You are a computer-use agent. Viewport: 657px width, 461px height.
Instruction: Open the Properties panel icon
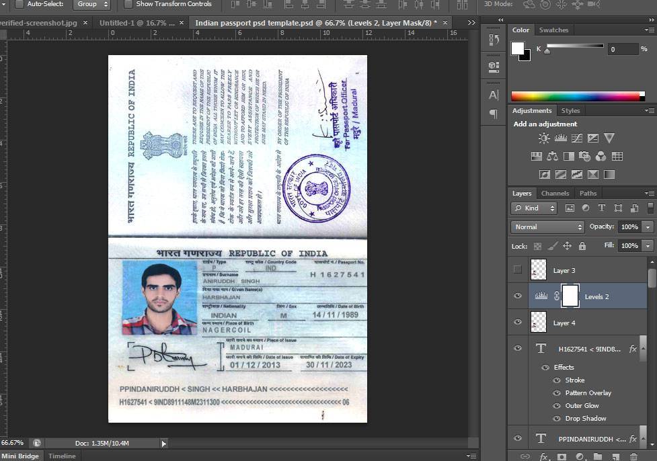[494, 67]
